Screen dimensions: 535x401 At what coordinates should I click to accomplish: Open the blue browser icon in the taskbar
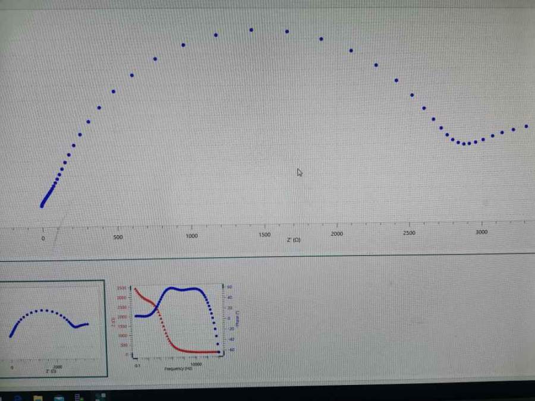tap(59, 397)
